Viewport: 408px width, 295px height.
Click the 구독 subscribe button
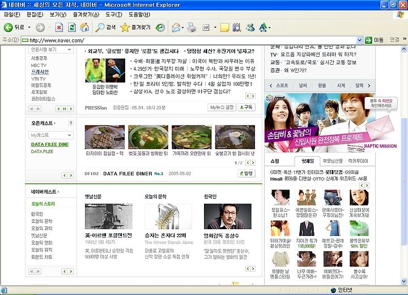click(x=246, y=107)
